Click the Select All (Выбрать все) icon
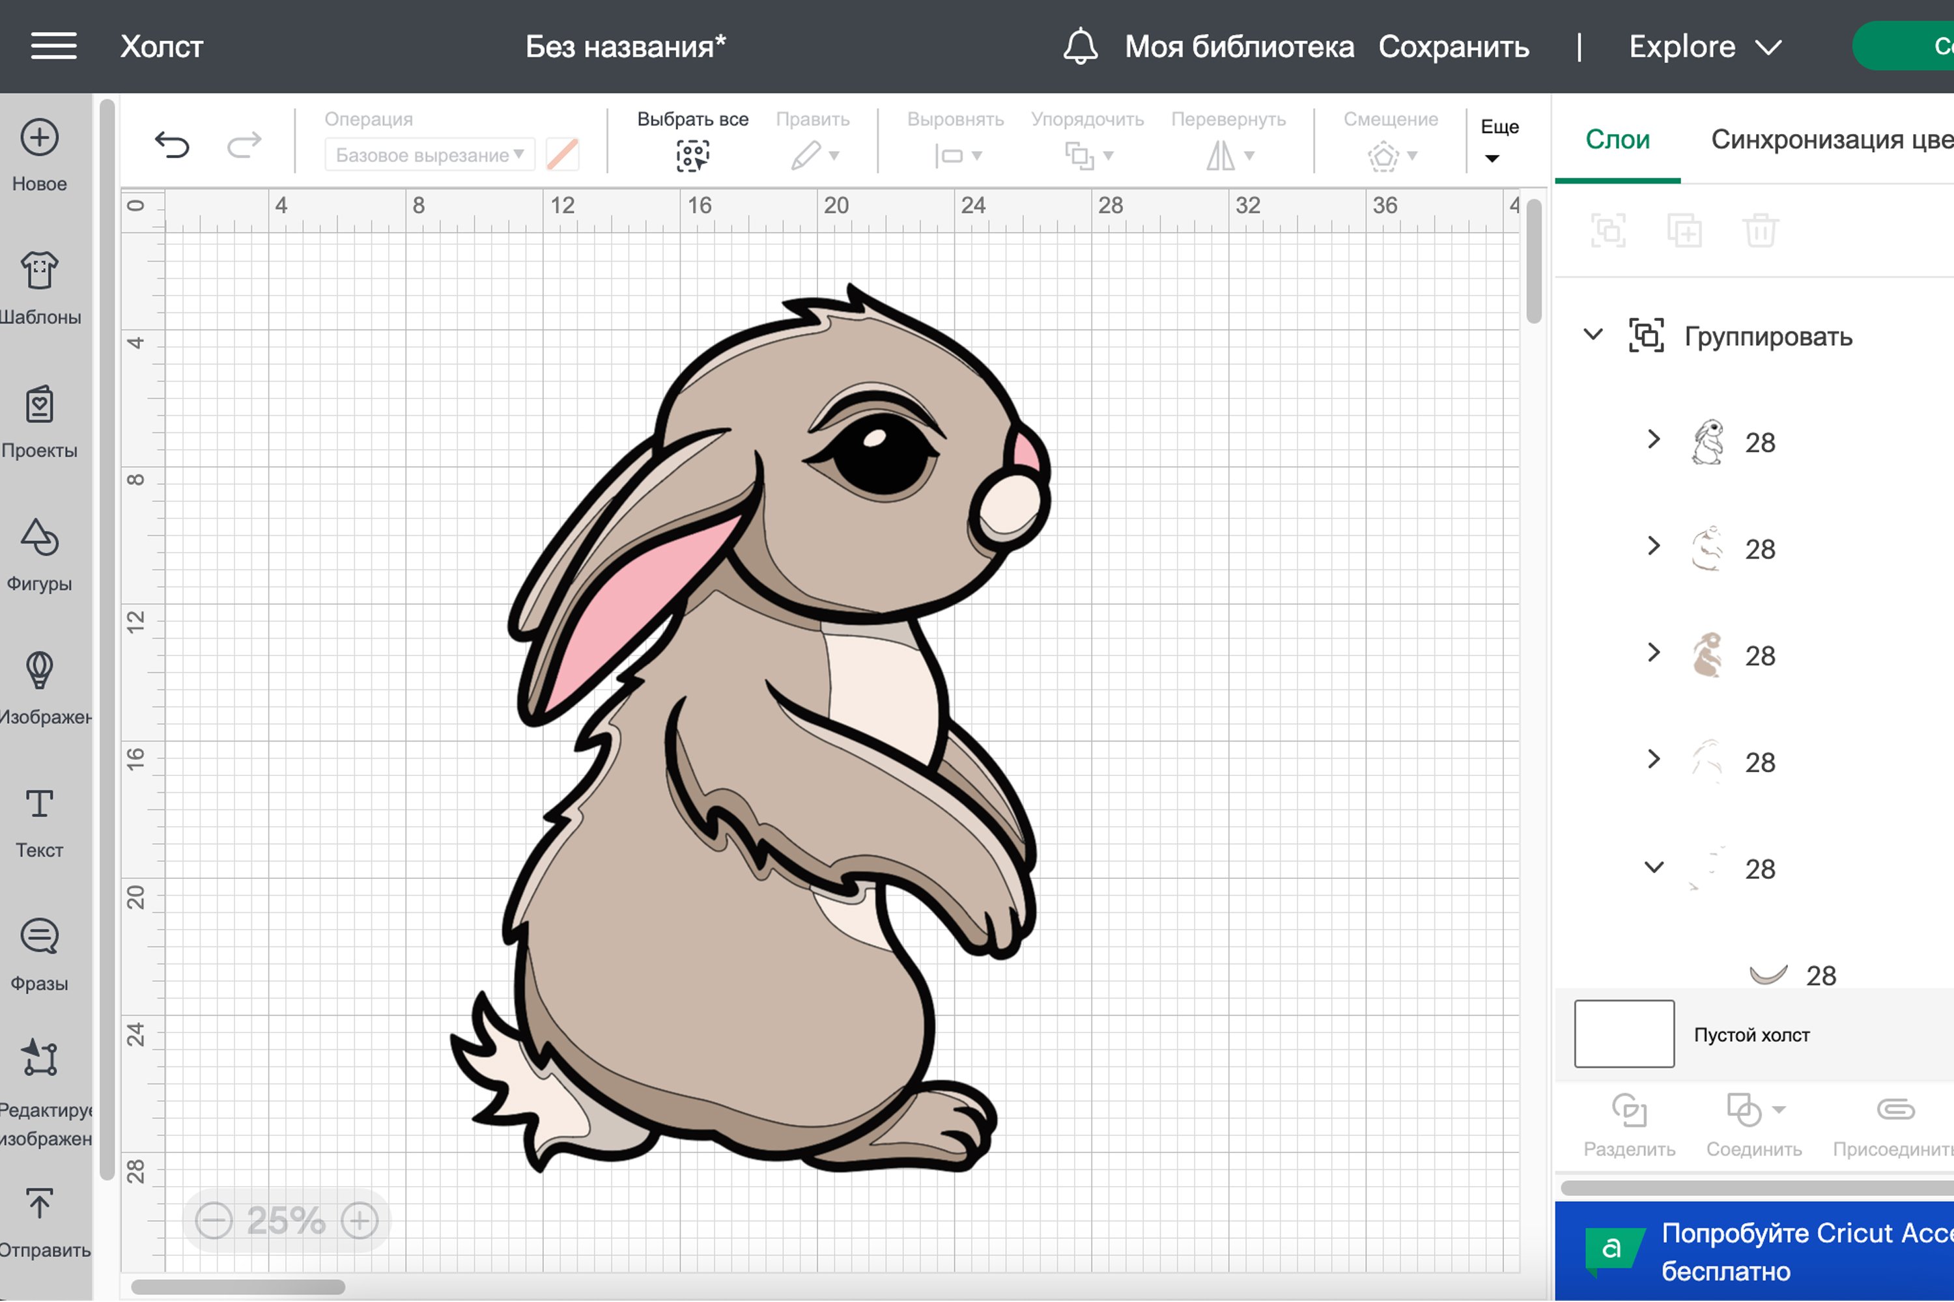Image resolution: width=1954 pixels, height=1302 pixels. click(x=692, y=156)
